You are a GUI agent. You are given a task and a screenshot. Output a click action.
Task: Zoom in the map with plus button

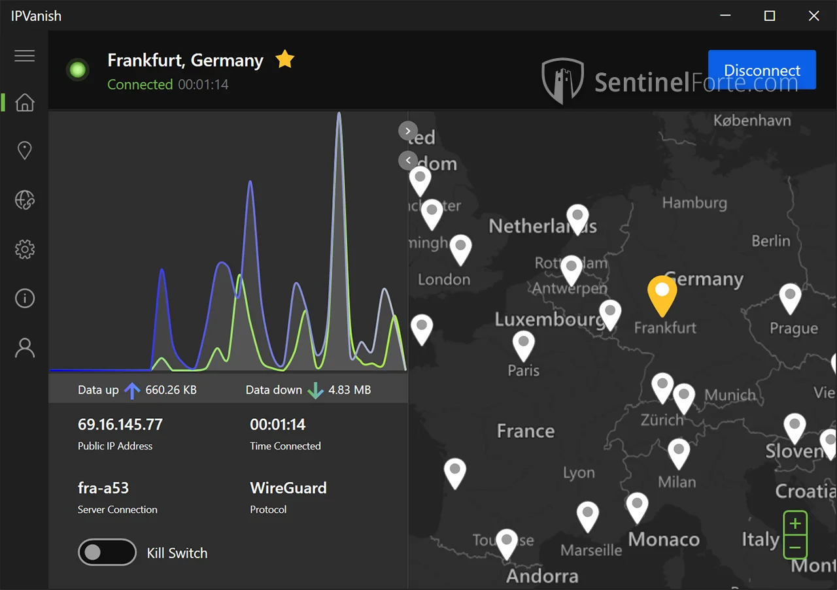point(795,523)
